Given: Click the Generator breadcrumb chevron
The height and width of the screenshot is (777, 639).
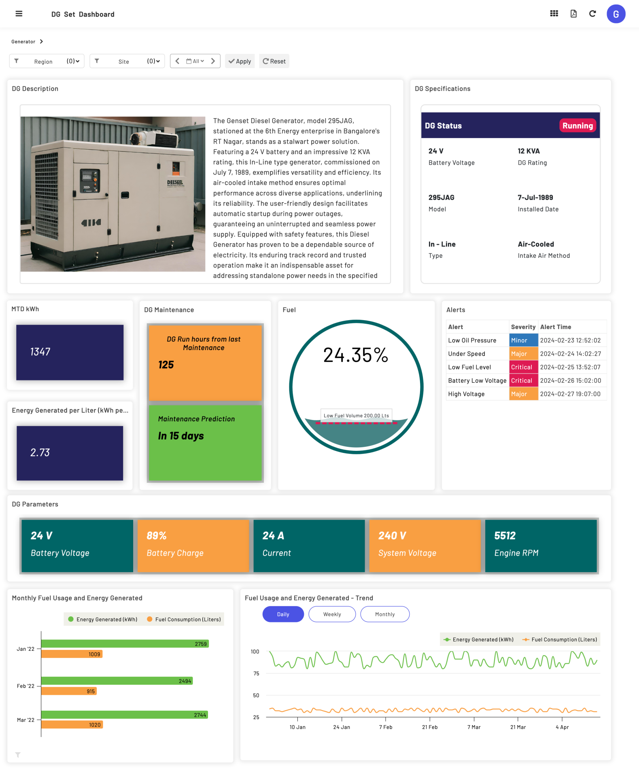Looking at the screenshot, I should point(41,42).
